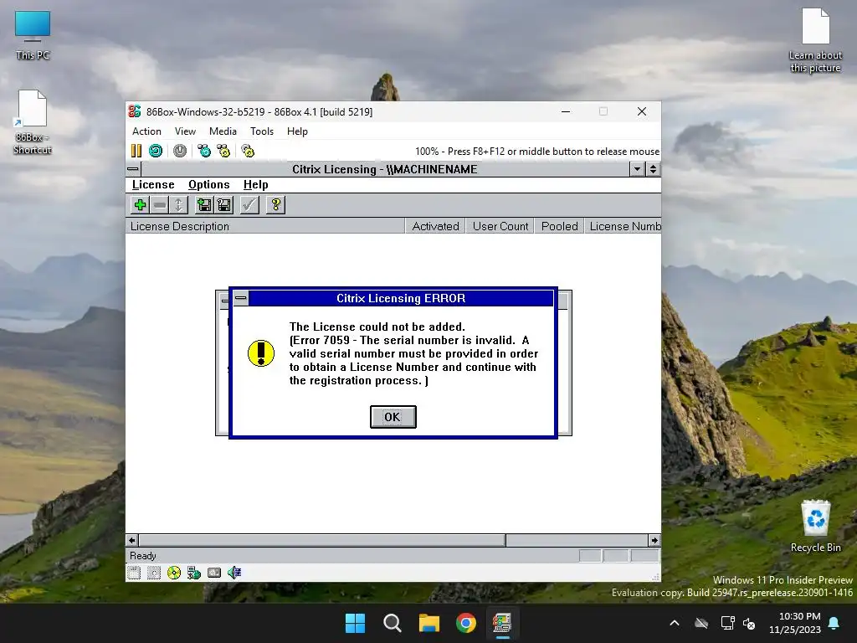Click the gray minus Remove License icon
Screen dimensions: 857x643
160,205
